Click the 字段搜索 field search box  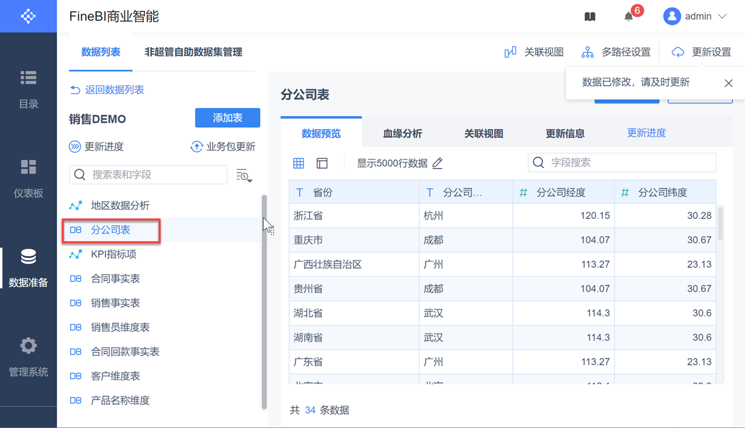622,163
